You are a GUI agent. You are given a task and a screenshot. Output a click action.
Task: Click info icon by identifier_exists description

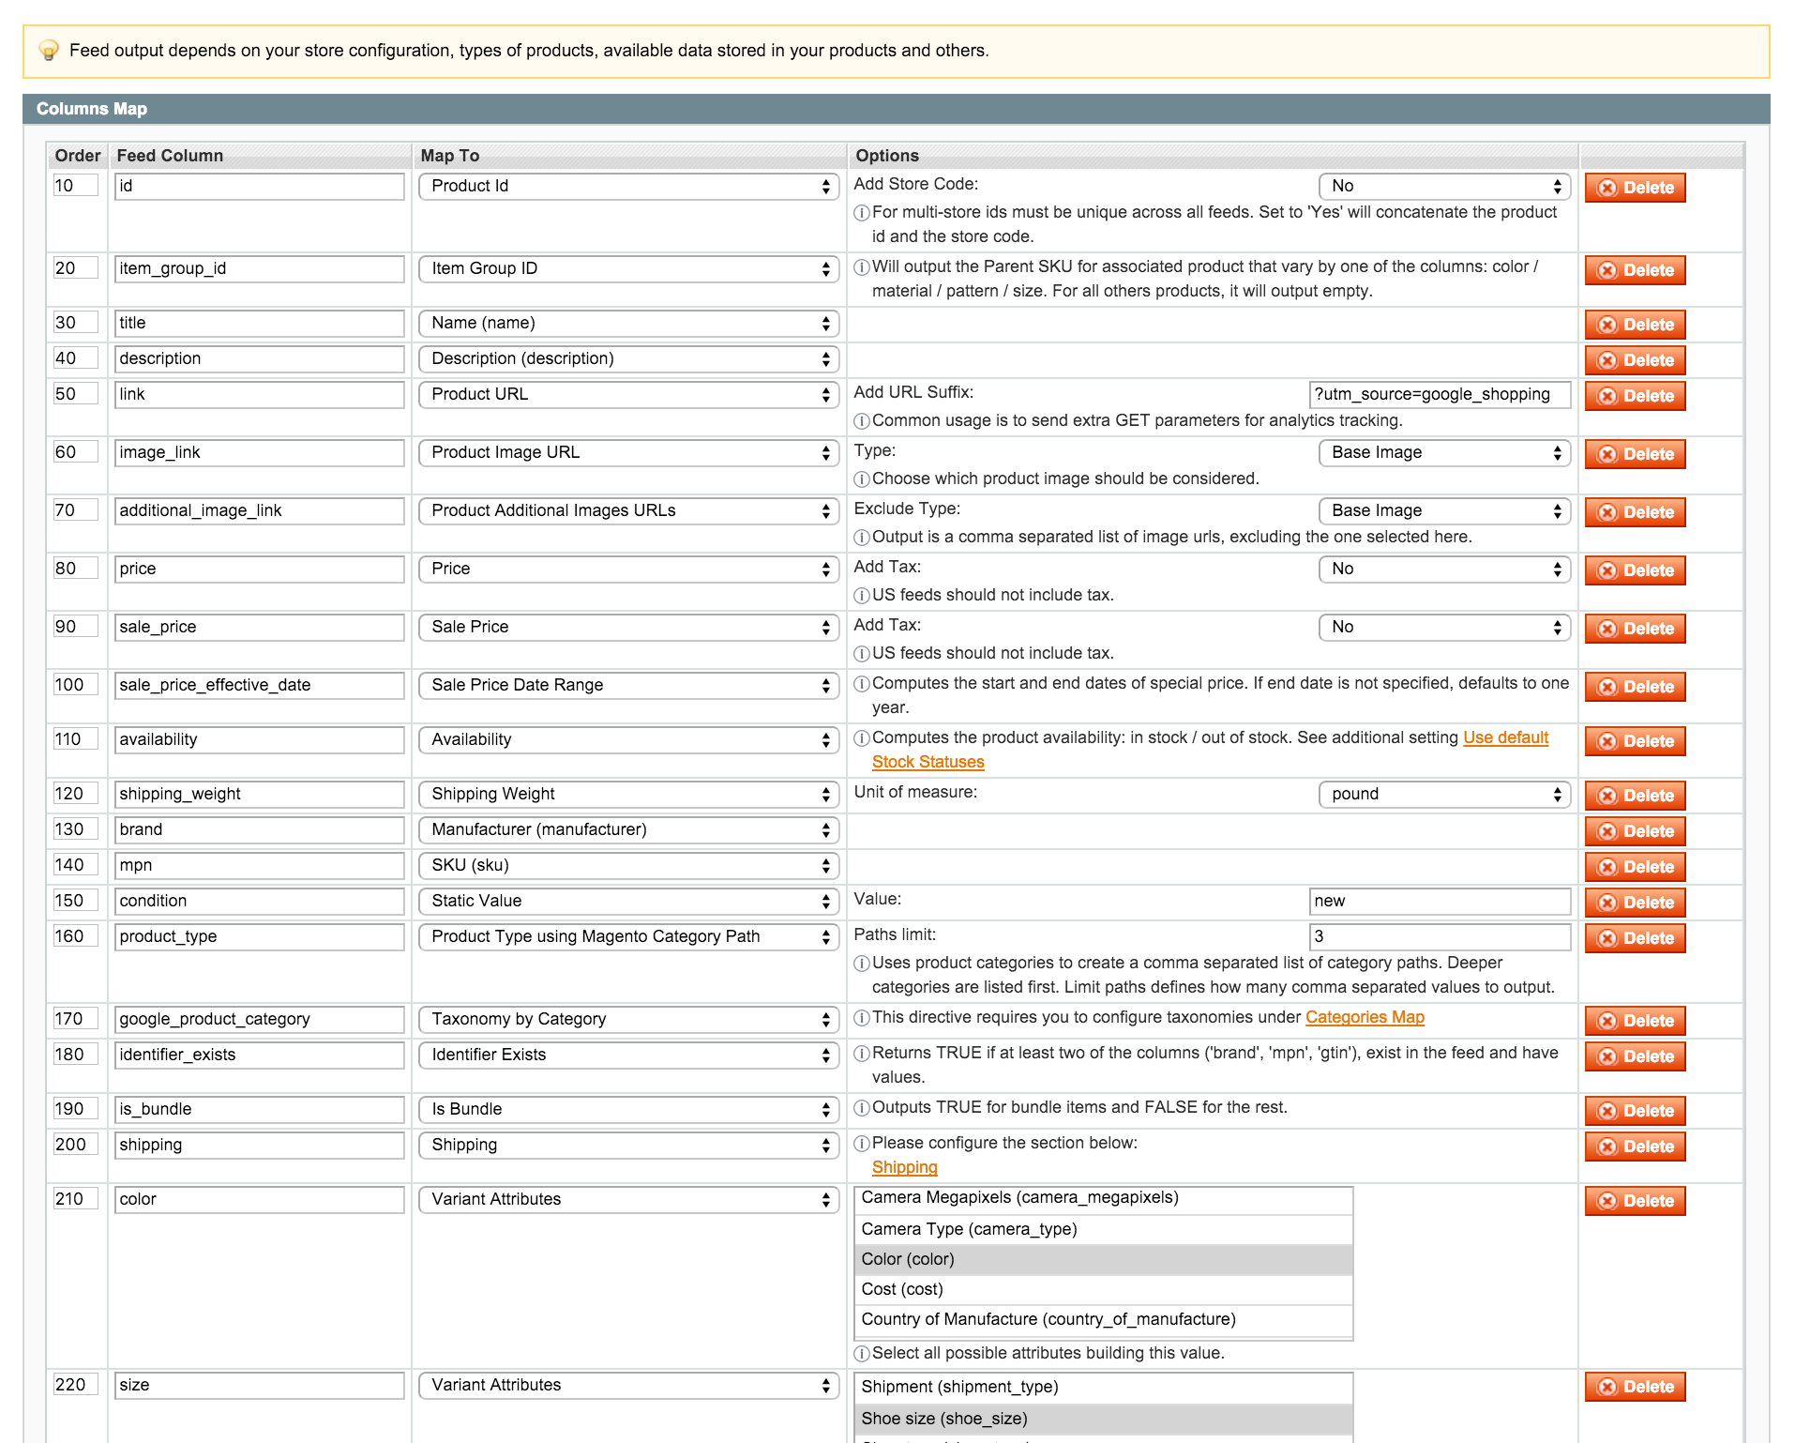click(861, 1055)
